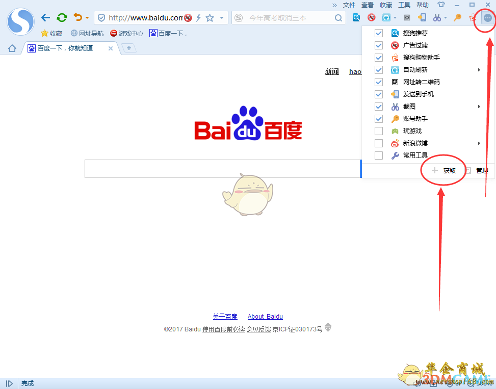The width and height of the screenshot is (496, 389).
Task: Open the 文件 menu
Action: coord(349,5)
